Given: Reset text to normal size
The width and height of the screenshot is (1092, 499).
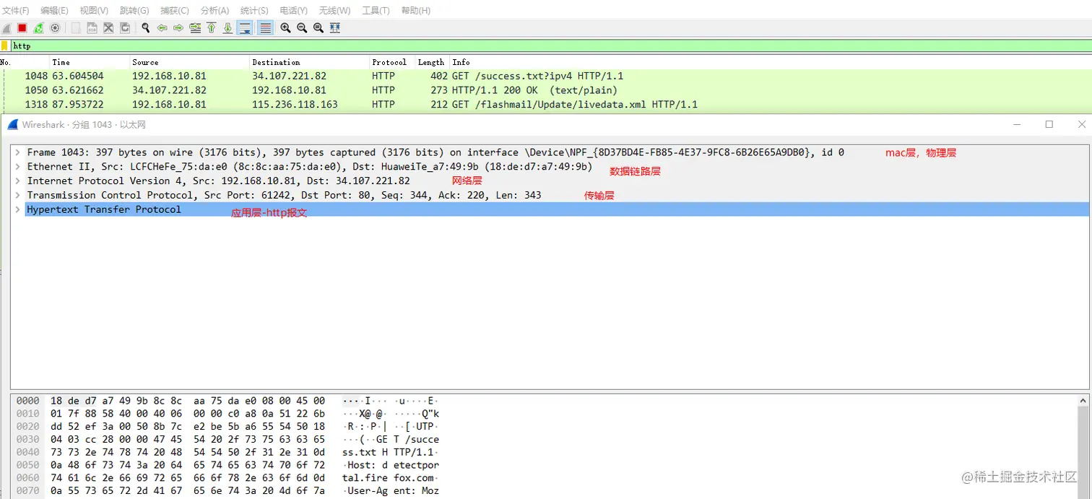Looking at the screenshot, I should coord(318,28).
